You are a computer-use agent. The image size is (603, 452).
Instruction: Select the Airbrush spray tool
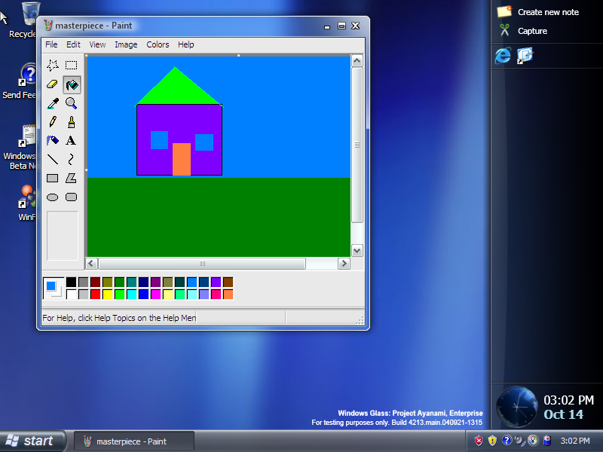click(x=53, y=140)
